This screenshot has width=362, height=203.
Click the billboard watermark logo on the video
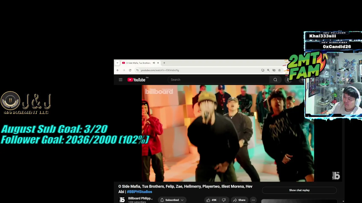pyautogui.click(x=336, y=176)
